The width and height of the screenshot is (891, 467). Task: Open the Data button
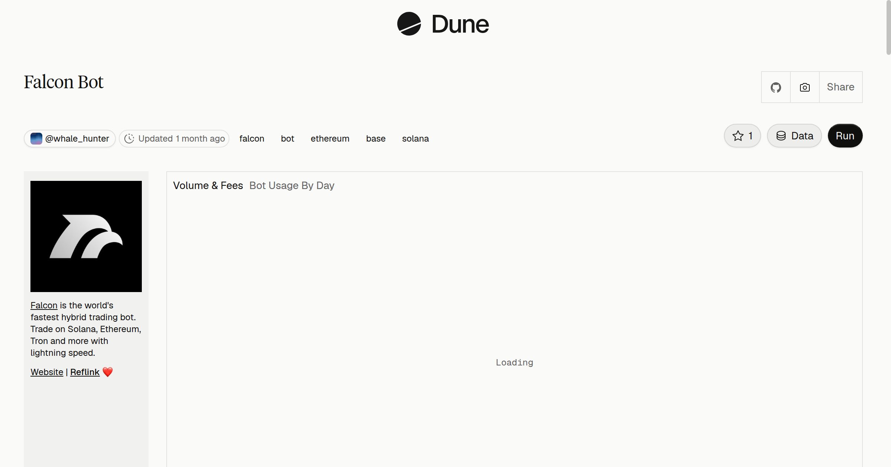(x=794, y=136)
